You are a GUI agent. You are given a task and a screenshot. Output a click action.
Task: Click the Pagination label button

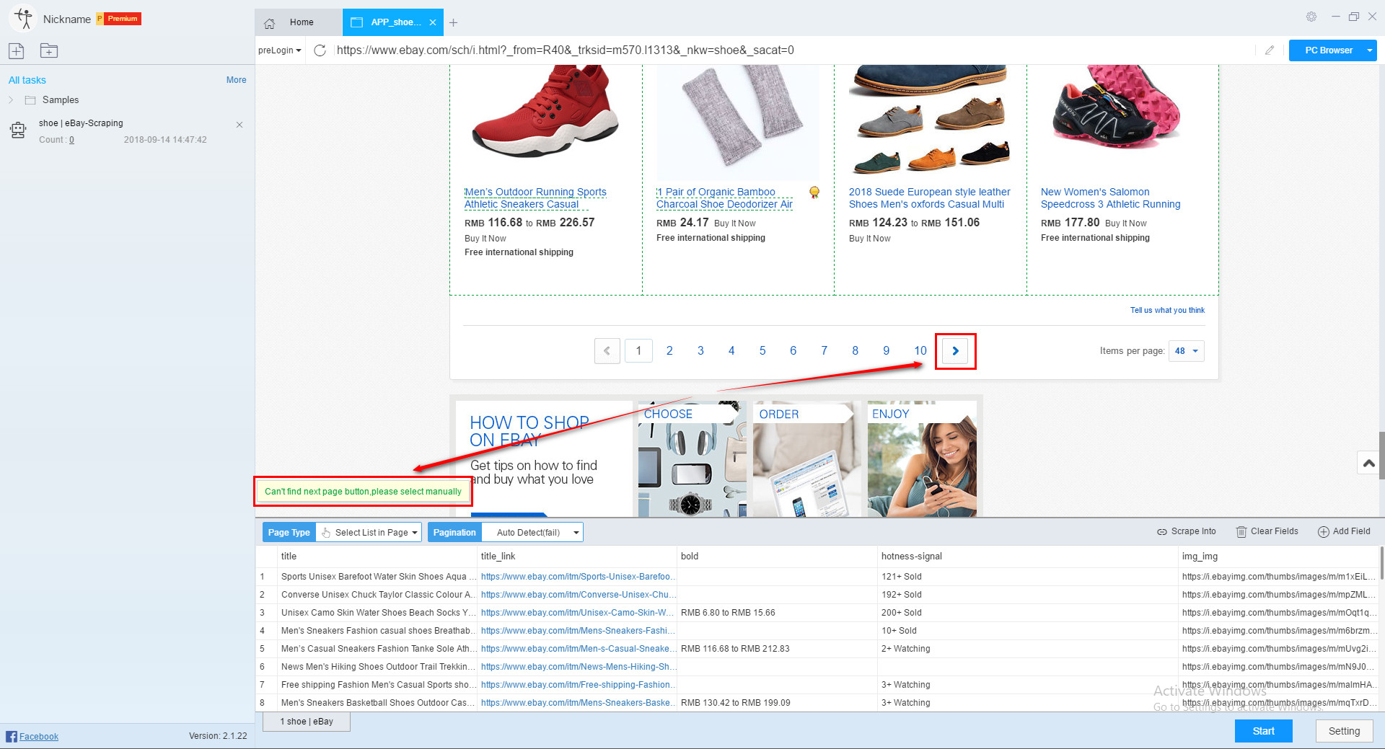[x=454, y=533]
